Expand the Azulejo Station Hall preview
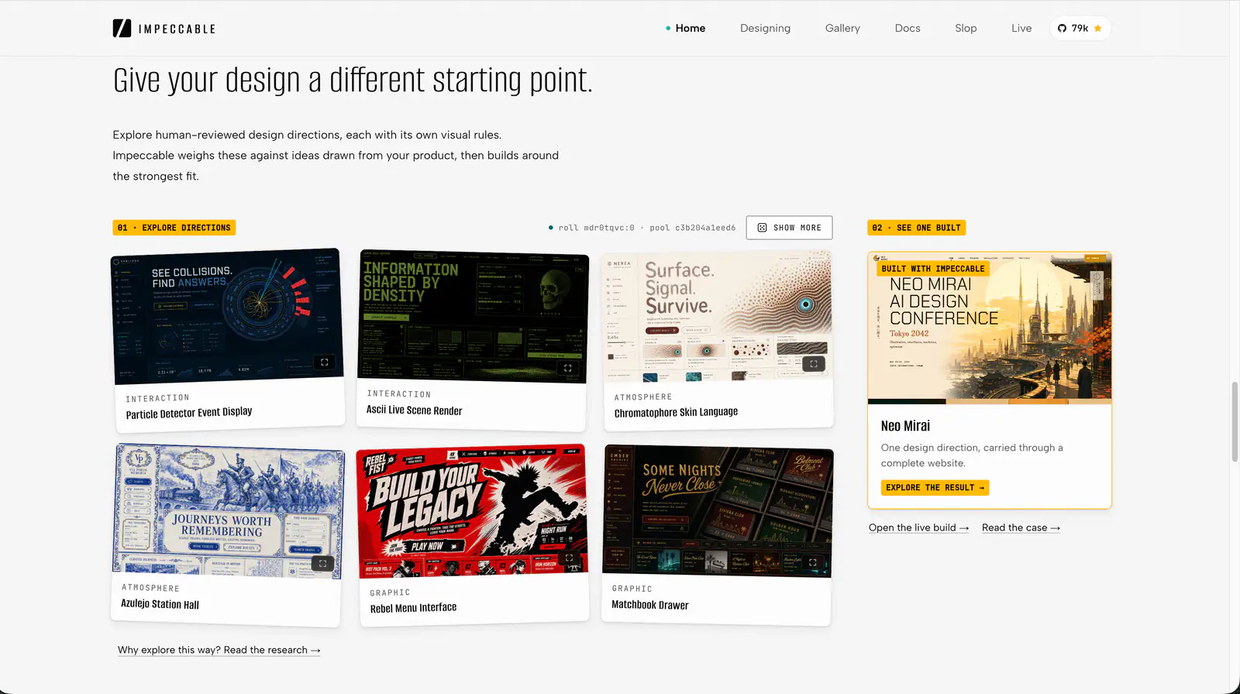 coord(323,563)
